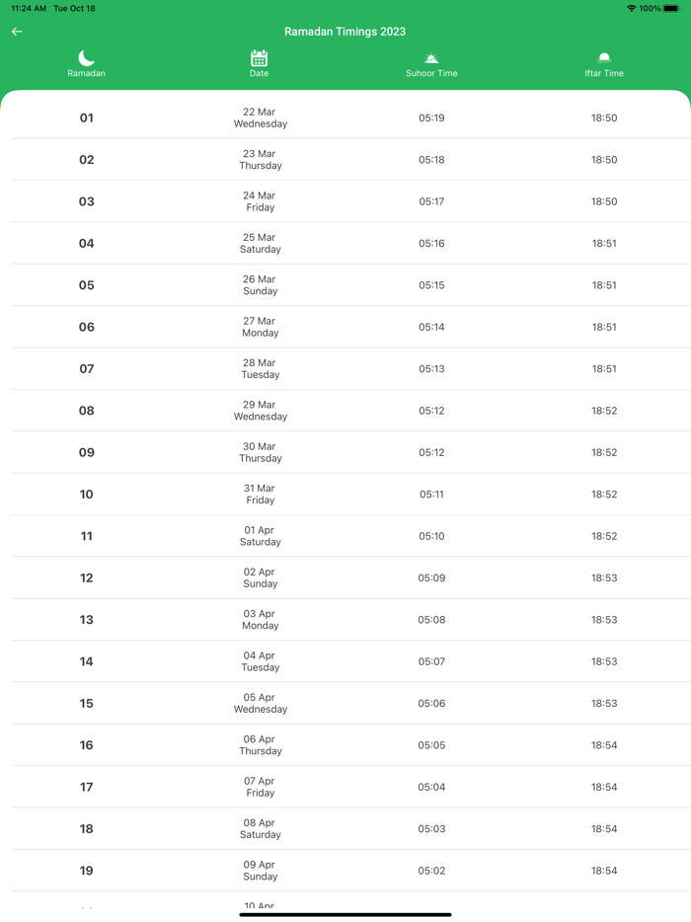Open details for Ramadan day 01
The image size is (691, 922).
(86, 117)
